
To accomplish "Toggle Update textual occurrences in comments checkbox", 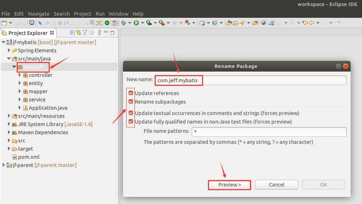I will [131, 113].
